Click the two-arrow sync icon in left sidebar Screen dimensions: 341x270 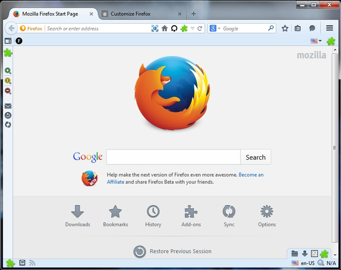pyautogui.click(x=8, y=125)
